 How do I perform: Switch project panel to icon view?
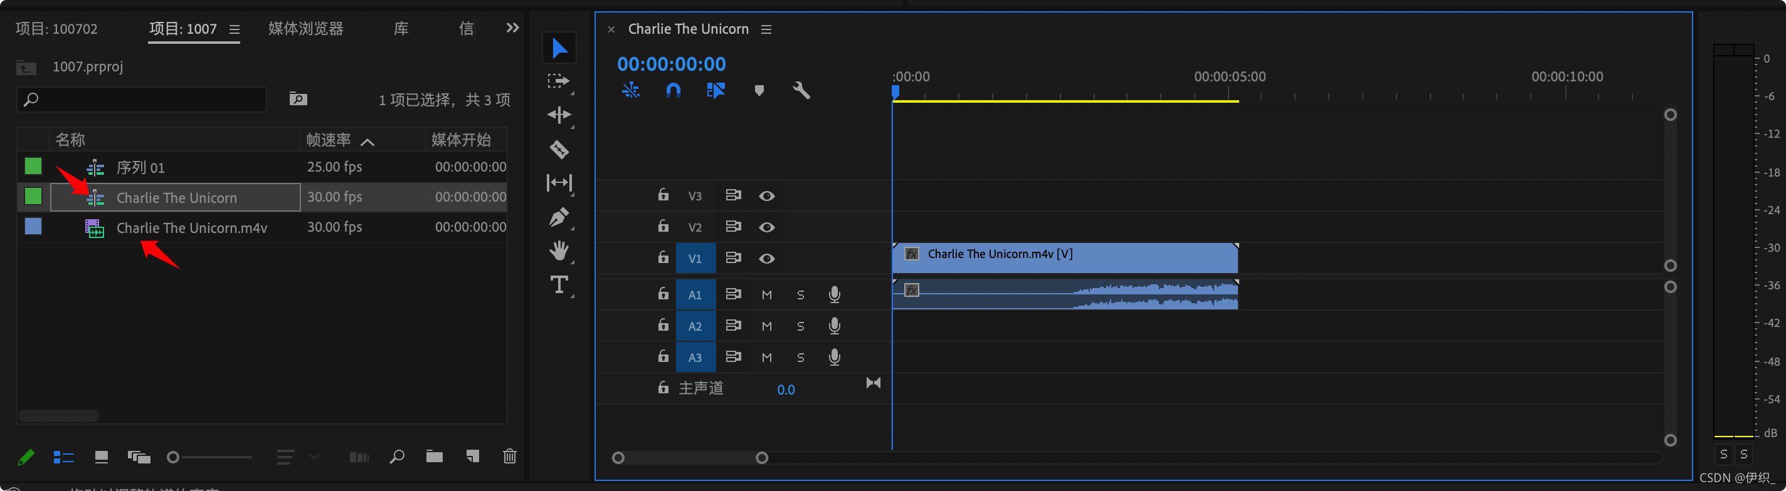[x=101, y=457]
